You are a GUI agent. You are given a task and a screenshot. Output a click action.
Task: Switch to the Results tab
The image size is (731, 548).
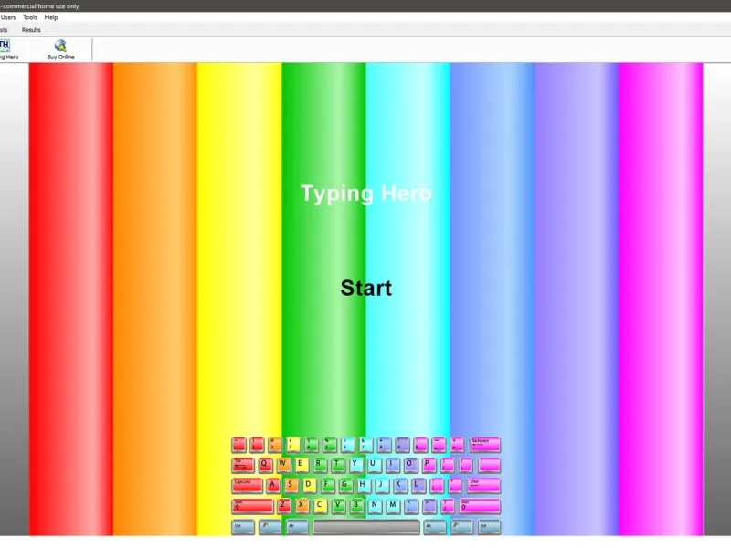[x=31, y=30]
